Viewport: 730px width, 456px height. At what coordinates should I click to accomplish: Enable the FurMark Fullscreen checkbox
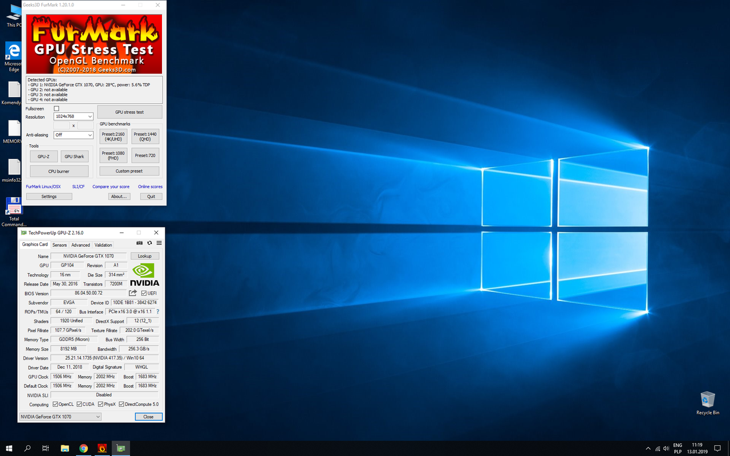point(56,108)
